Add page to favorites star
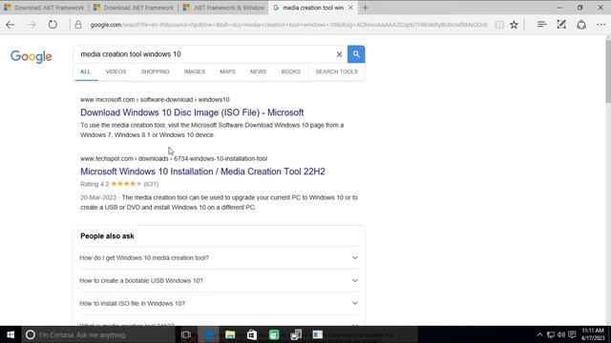This screenshot has height=343, width=611. 514,25
